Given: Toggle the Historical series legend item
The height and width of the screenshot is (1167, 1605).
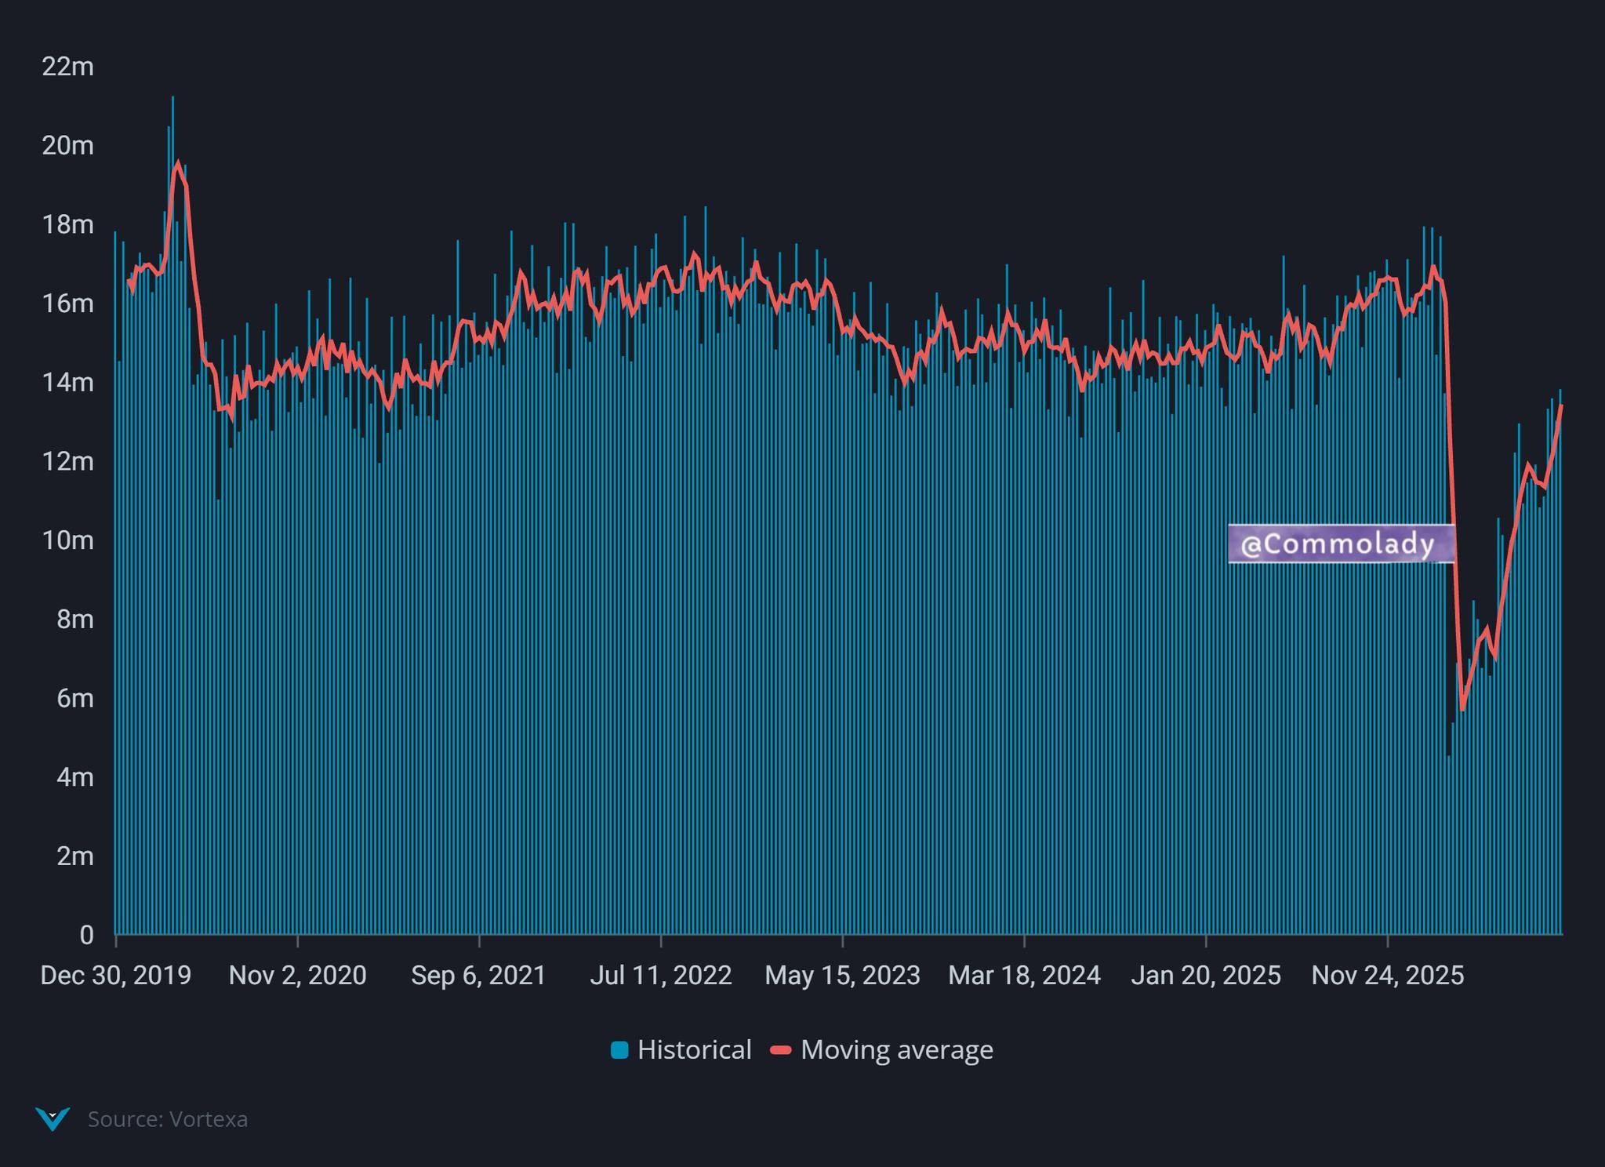Looking at the screenshot, I should point(681,1049).
